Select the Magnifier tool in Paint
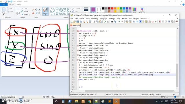185x104 pixels. (39, 14)
